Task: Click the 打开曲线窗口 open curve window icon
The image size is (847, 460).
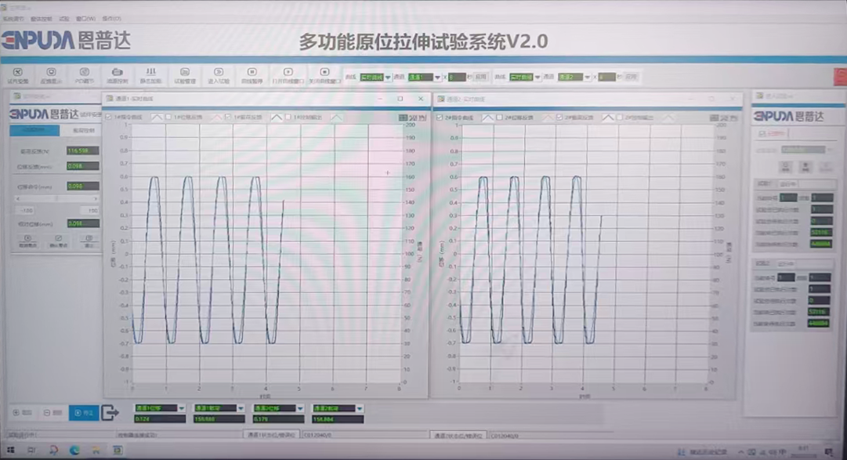Action: [288, 75]
